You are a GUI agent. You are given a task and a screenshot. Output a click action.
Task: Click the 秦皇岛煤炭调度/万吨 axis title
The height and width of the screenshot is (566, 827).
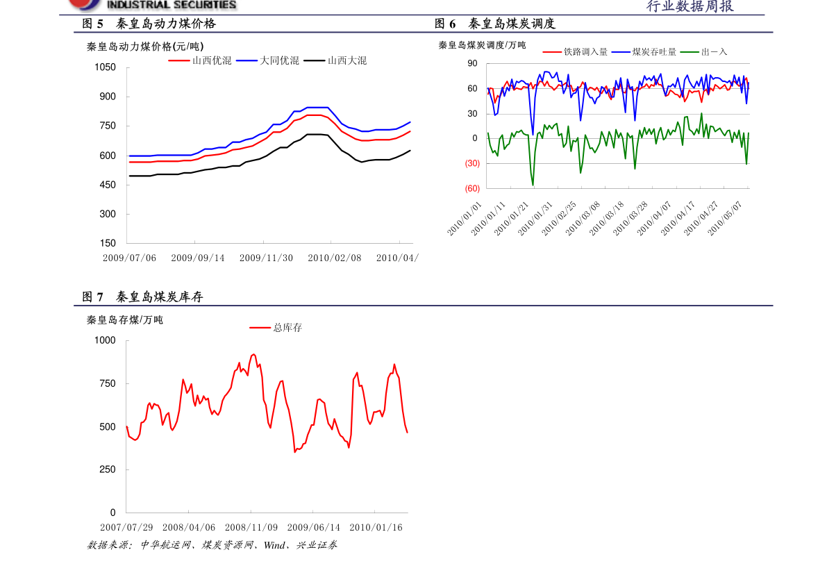coord(482,45)
